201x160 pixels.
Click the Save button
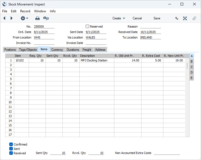pyautogui.click(x=157, y=18)
